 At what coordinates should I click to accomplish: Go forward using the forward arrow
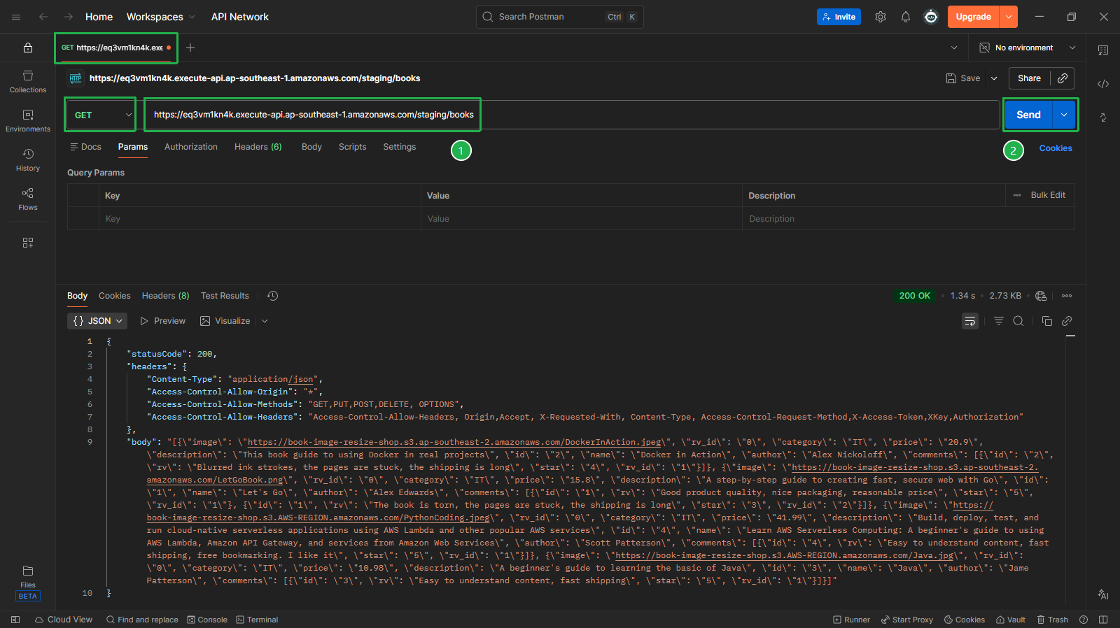[x=69, y=17]
